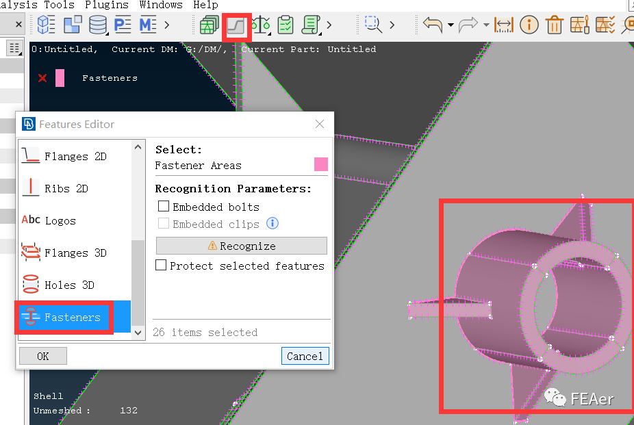Screen dimensions: 634x425
Task: Select Ribs 2D in feature list
Action: 75,189
